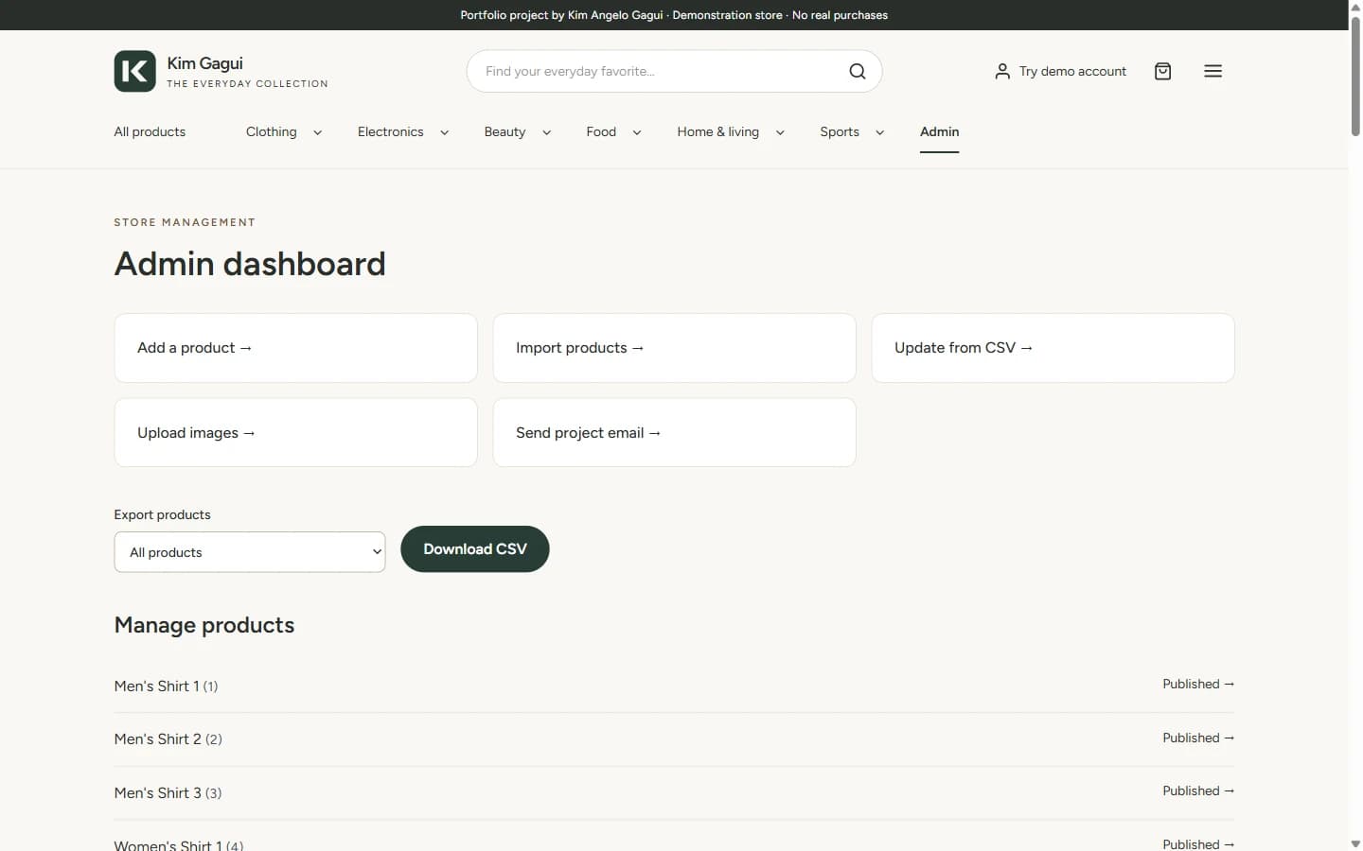Open the Home & living menu label
This screenshot has height=851, width=1363.
pos(717,131)
